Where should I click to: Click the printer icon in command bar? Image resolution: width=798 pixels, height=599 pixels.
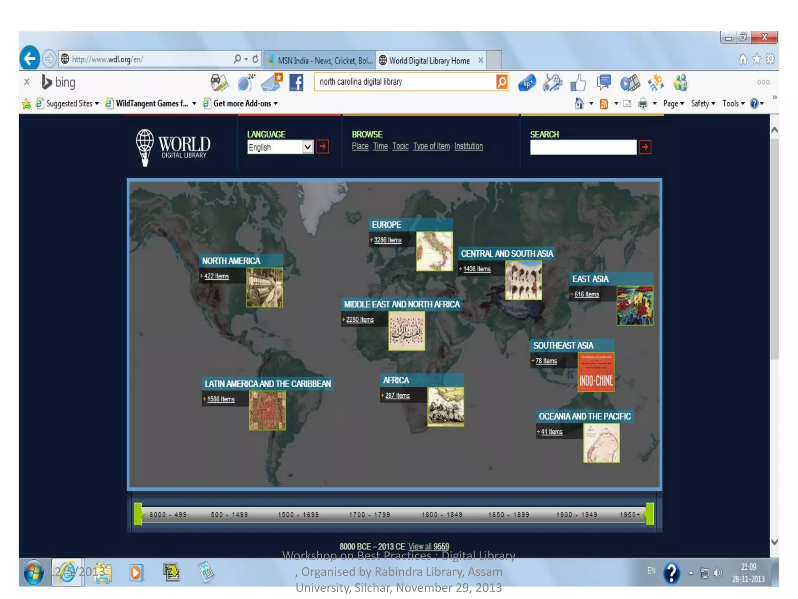coord(643,104)
